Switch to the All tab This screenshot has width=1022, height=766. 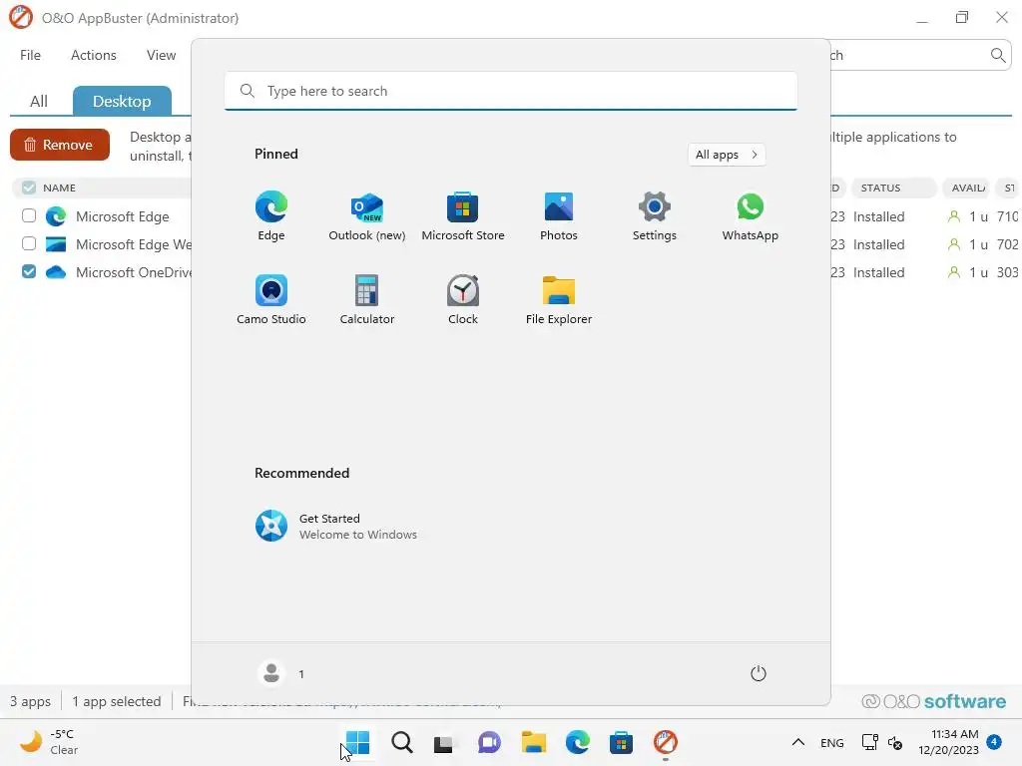click(39, 101)
